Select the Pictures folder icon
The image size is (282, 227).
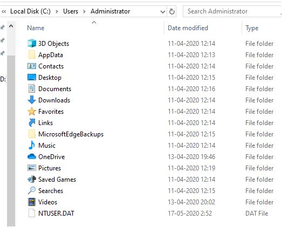(x=32, y=168)
